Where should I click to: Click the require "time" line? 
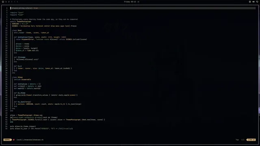pyautogui.click(x=17, y=15)
